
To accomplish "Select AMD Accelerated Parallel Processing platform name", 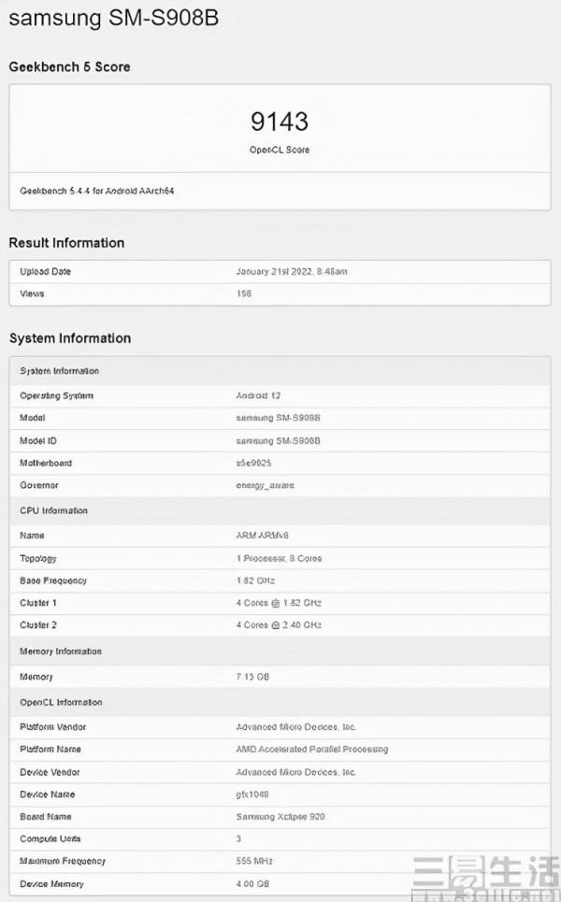I will [x=311, y=749].
